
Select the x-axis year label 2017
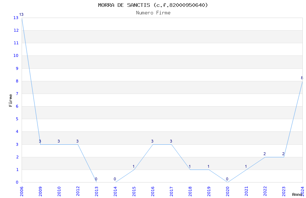[x=171, y=191]
